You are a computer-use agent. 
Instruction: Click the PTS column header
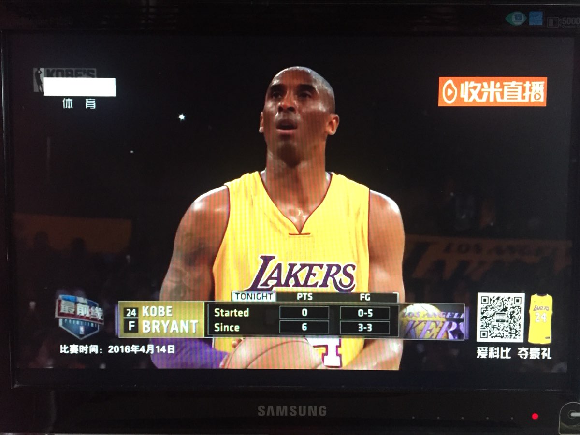pyautogui.click(x=304, y=297)
